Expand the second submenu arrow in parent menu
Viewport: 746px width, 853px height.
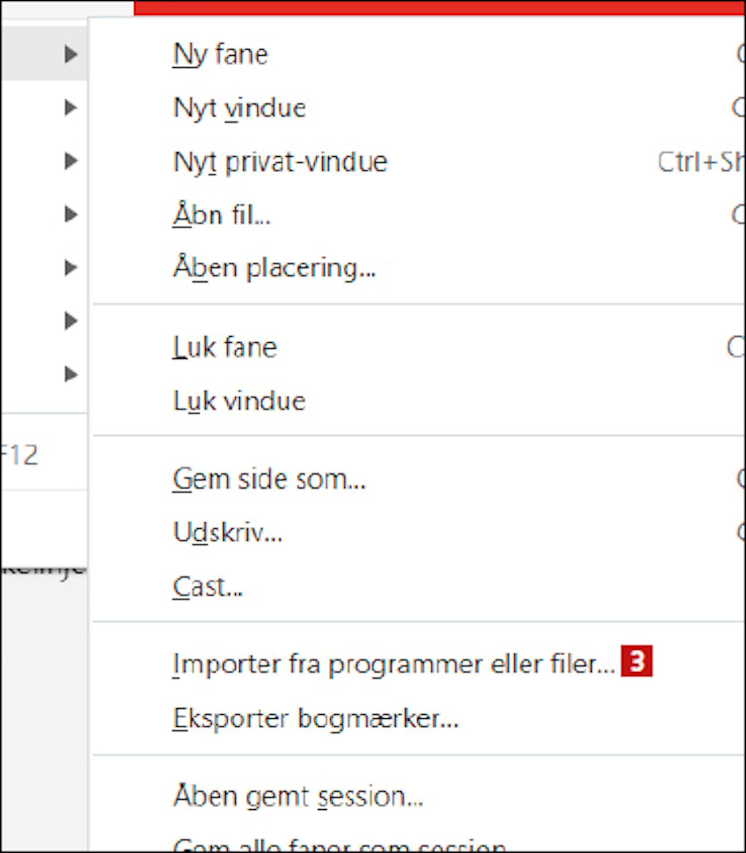point(72,107)
